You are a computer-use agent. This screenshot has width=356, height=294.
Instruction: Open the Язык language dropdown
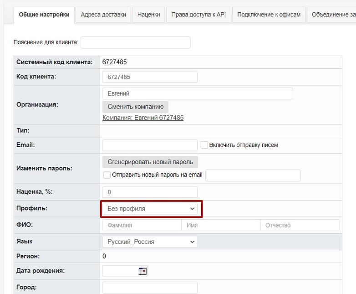click(150, 242)
